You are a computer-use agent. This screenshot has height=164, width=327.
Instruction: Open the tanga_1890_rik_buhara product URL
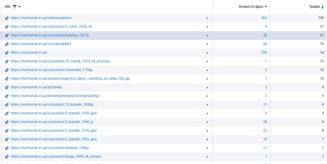pyautogui.click(x=56, y=156)
